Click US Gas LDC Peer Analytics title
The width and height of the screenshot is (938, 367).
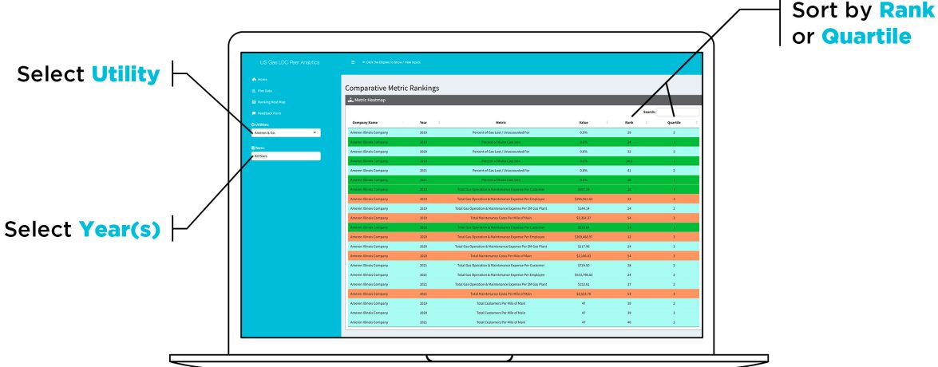pyautogui.click(x=289, y=62)
